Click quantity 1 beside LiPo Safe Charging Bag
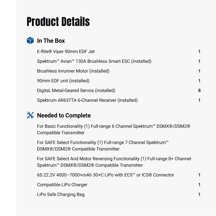This screenshot has width=216, height=216. point(199,194)
